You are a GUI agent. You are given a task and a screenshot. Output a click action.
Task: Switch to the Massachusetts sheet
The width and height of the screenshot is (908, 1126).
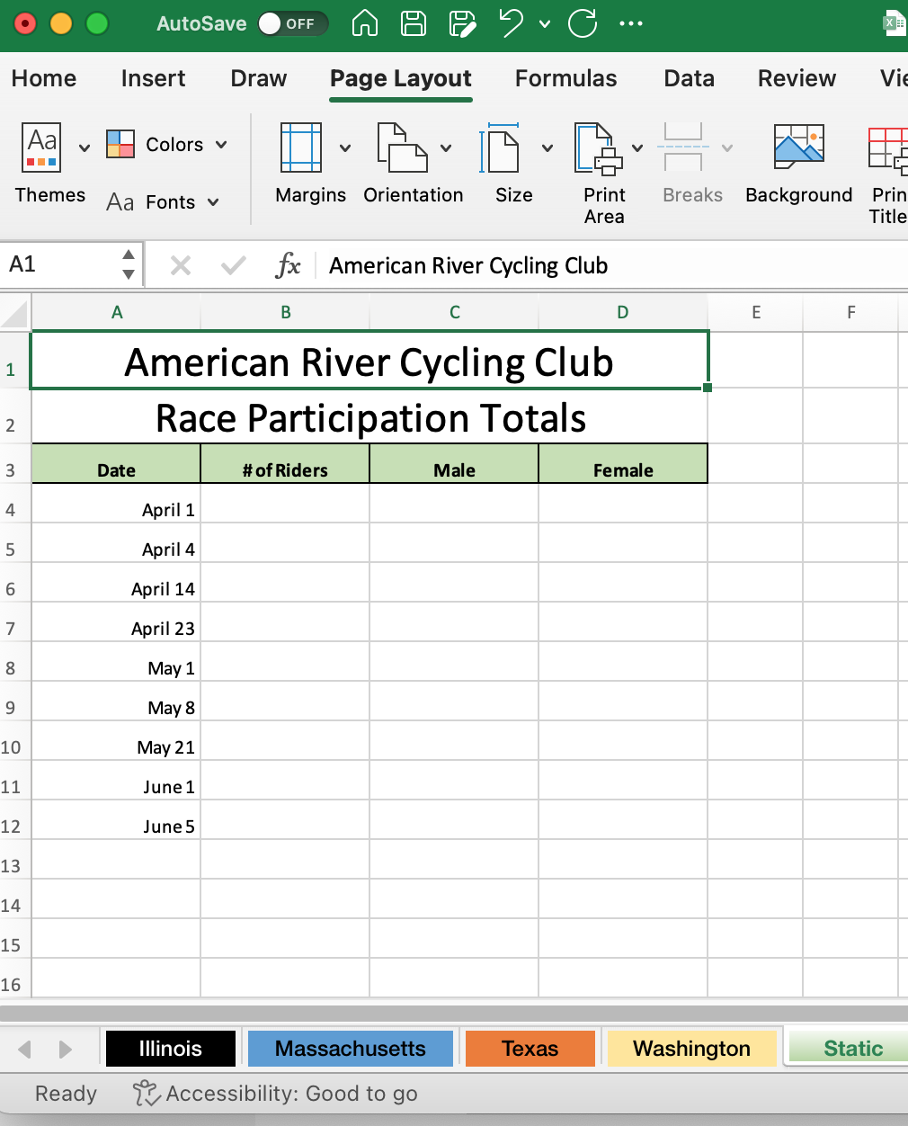pos(351,1048)
